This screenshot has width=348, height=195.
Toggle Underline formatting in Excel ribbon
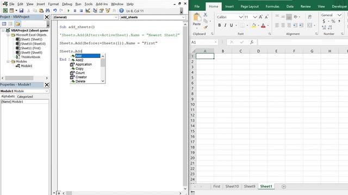231,25
